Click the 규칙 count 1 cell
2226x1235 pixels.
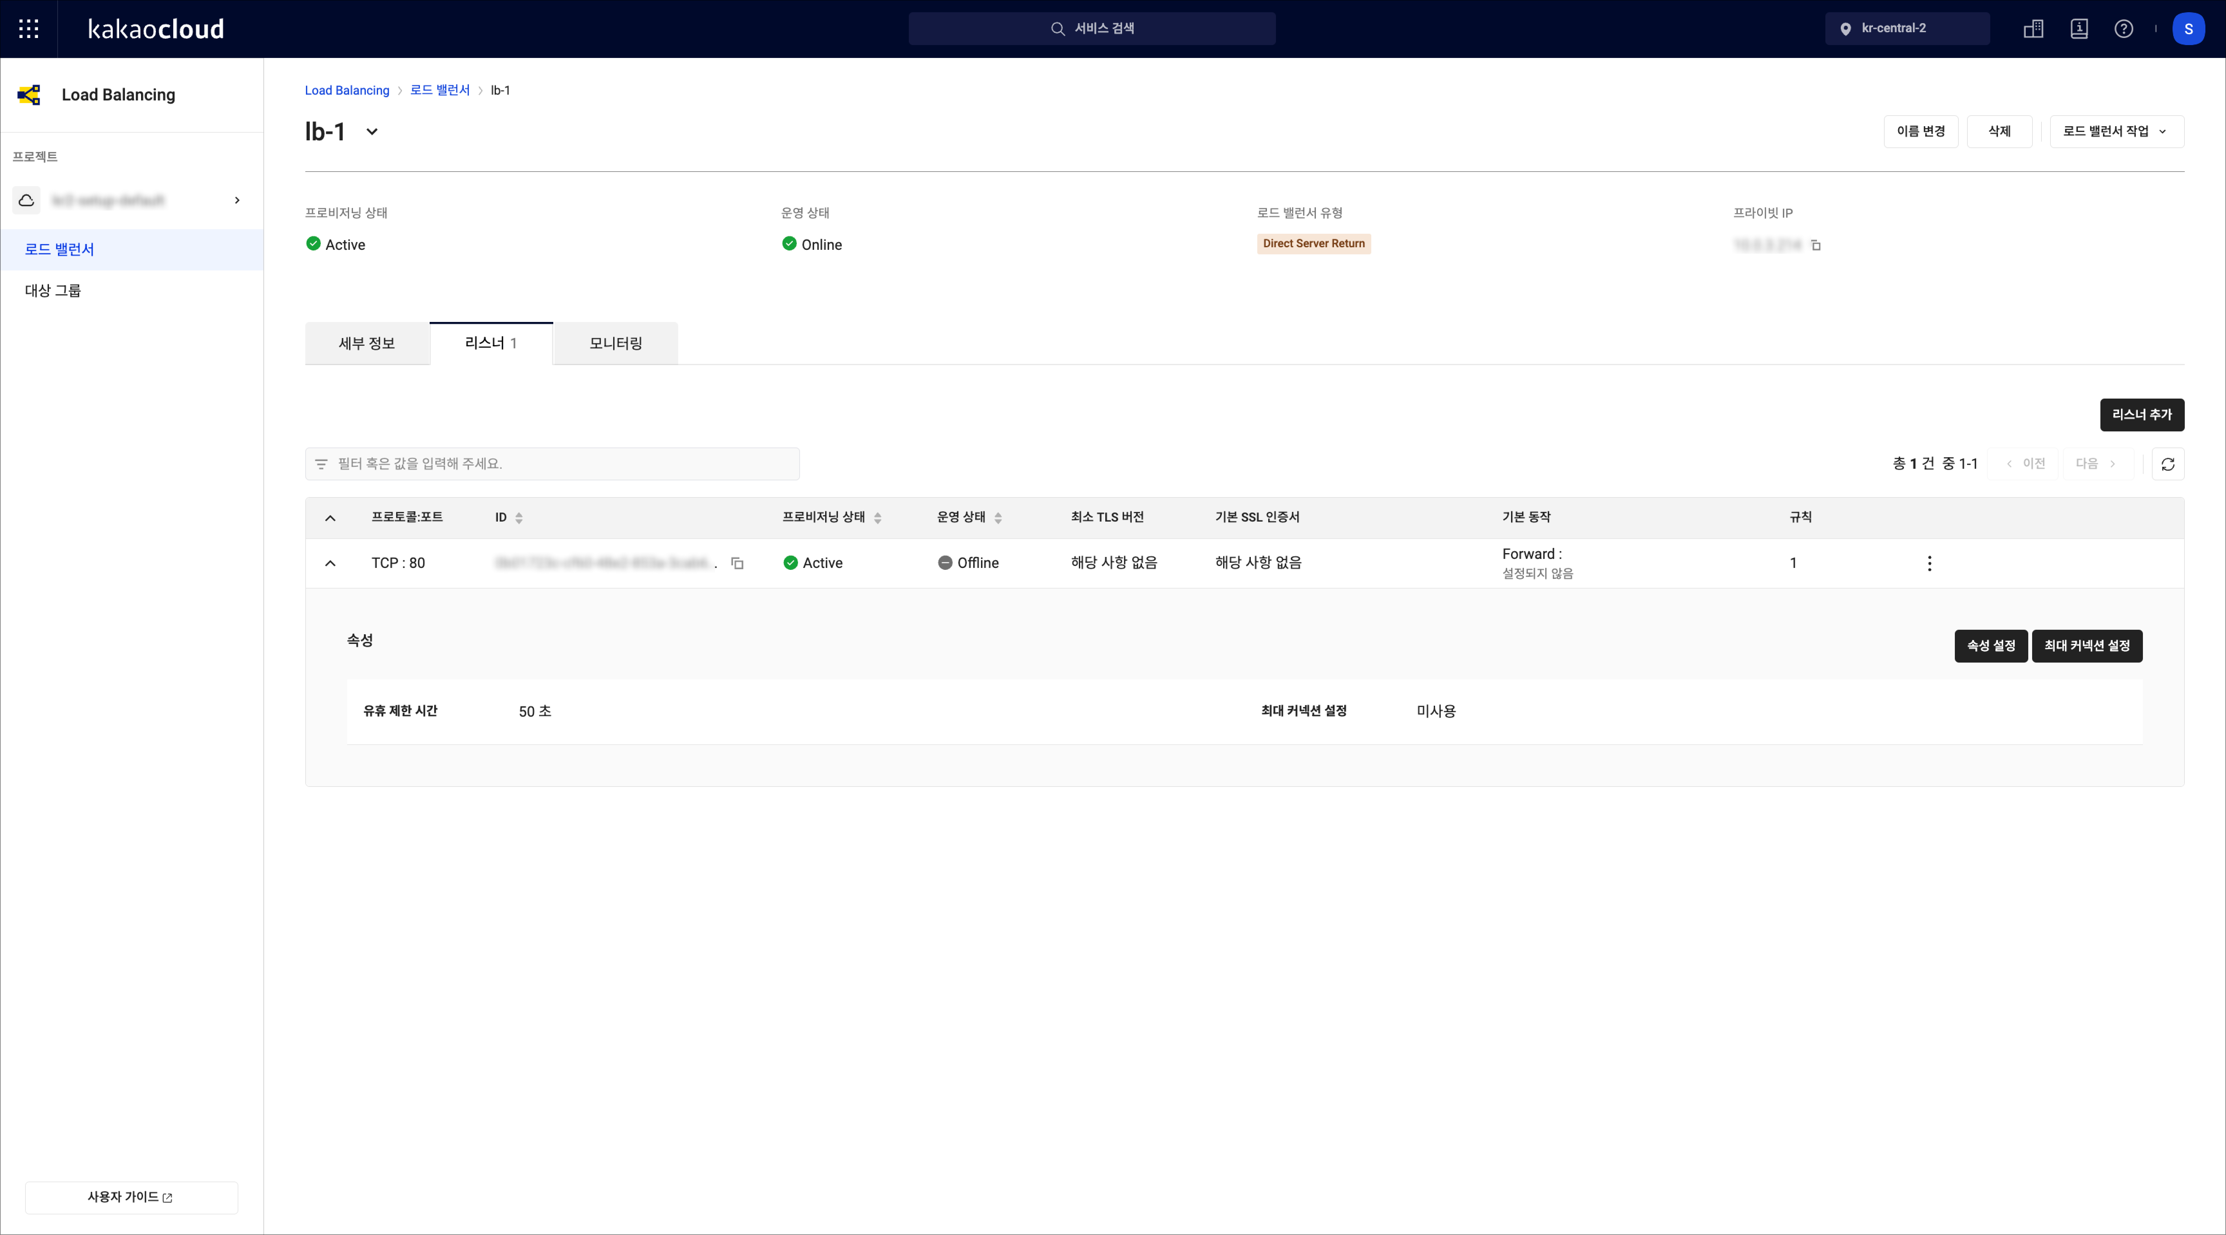pos(1793,563)
